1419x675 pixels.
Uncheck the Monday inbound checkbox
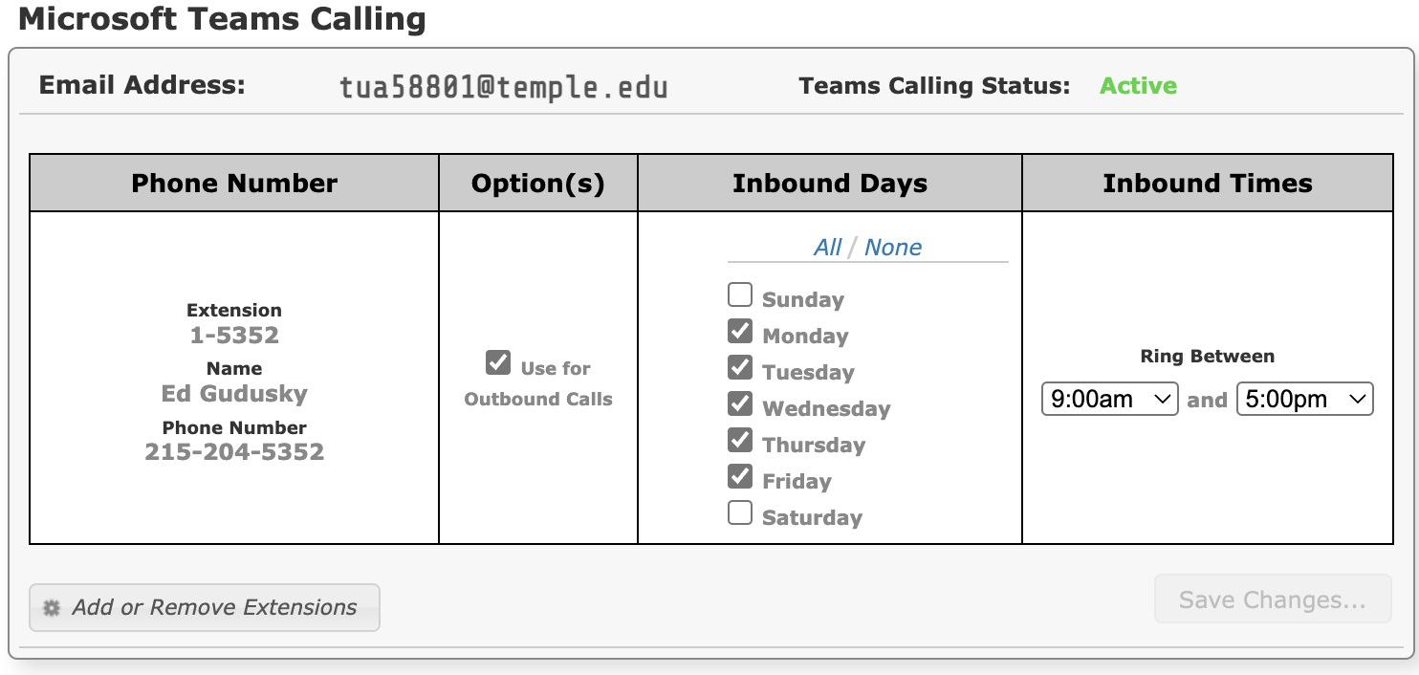[740, 331]
